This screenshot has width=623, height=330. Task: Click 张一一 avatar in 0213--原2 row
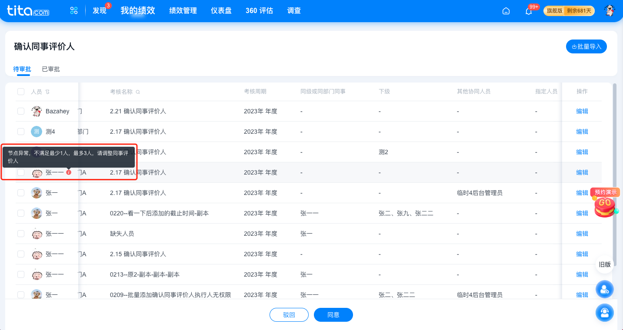(37, 274)
